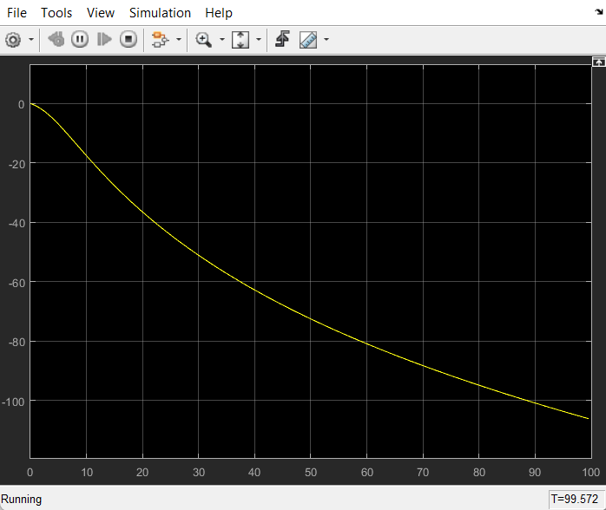The image size is (606, 510).
Task: Click the x-axis label 30
Action: pos(199,472)
